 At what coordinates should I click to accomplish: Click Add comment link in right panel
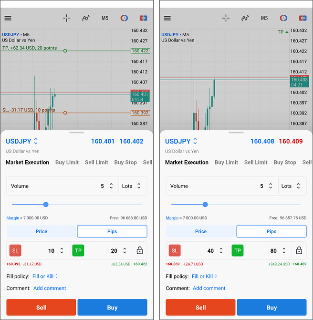point(209,288)
